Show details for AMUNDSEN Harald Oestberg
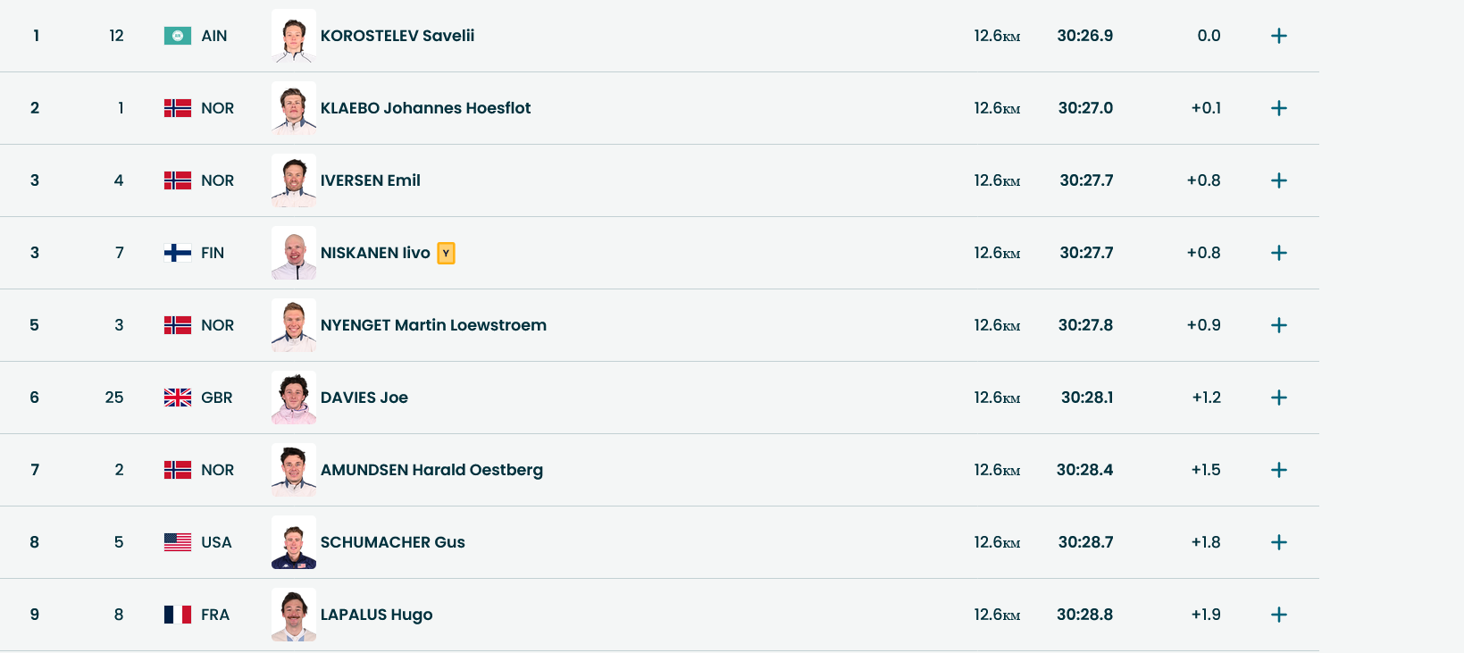This screenshot has width=1464, height=653. (x=1279, y=470)
